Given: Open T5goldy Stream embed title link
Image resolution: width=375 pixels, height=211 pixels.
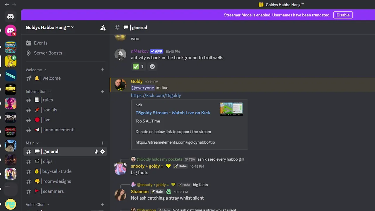Looking at the screenshot, I should [173, 113].
